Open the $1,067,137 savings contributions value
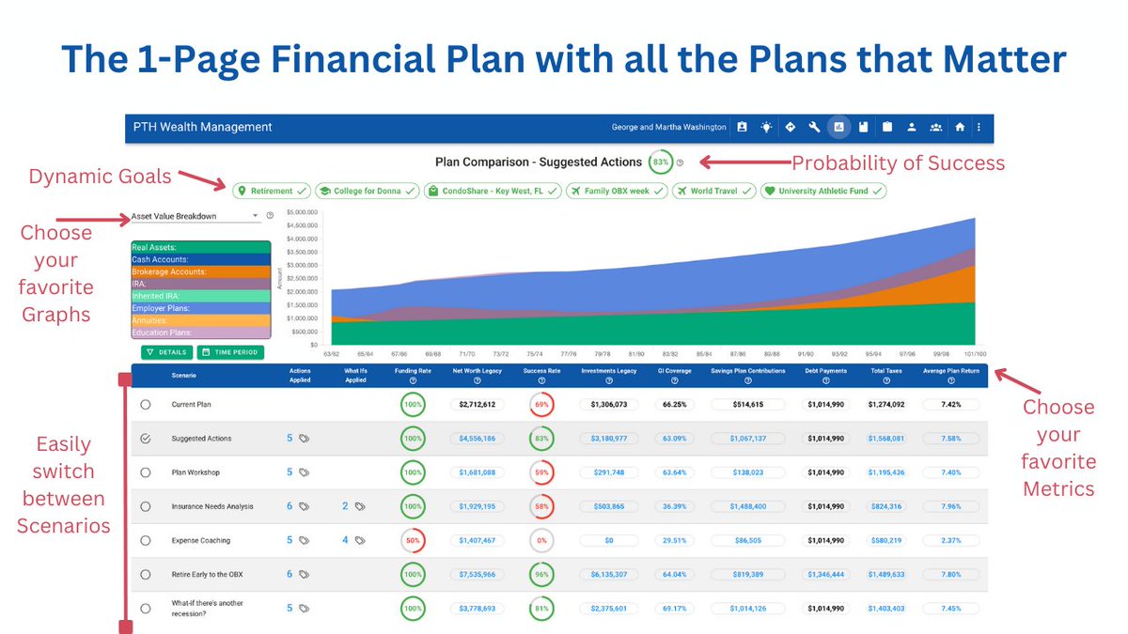Screen dimensions: 1128x634 [748, 439]
